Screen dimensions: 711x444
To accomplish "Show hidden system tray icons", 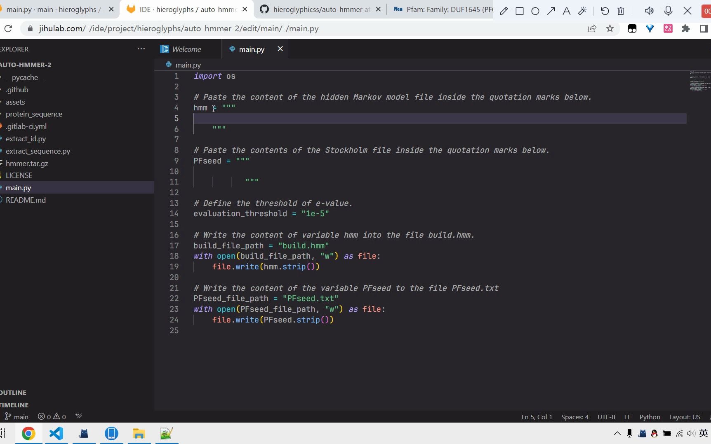I will coord(617,433).
